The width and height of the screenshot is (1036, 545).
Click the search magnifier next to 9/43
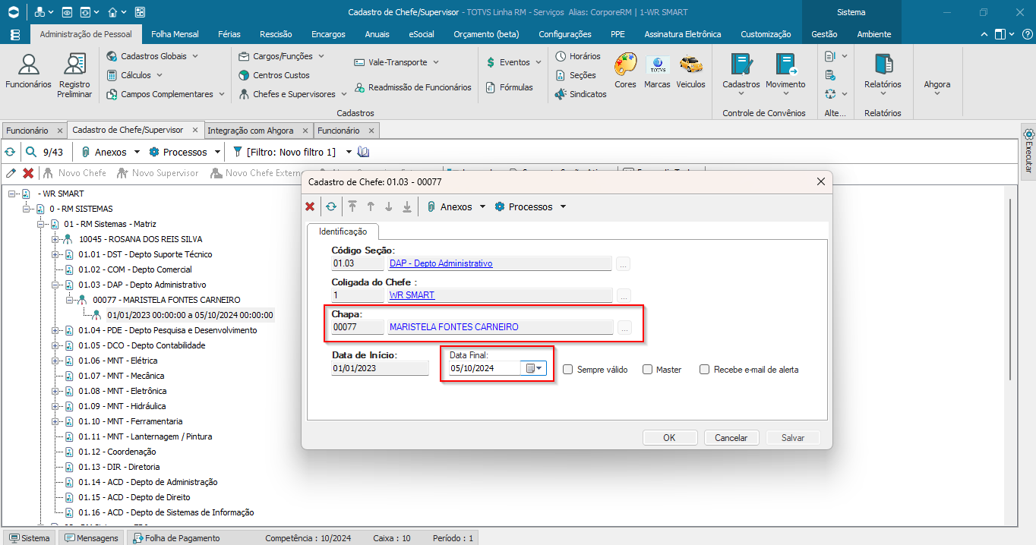click(31, 152)
